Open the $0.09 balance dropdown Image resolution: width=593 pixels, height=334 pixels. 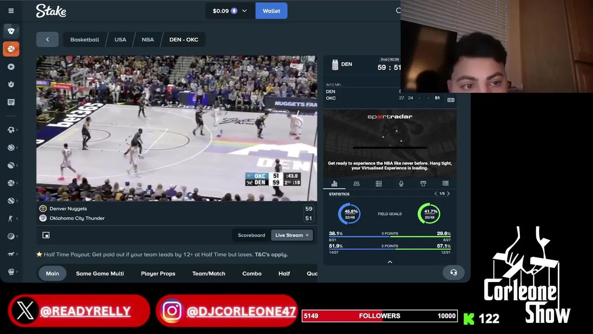(230, 11)
